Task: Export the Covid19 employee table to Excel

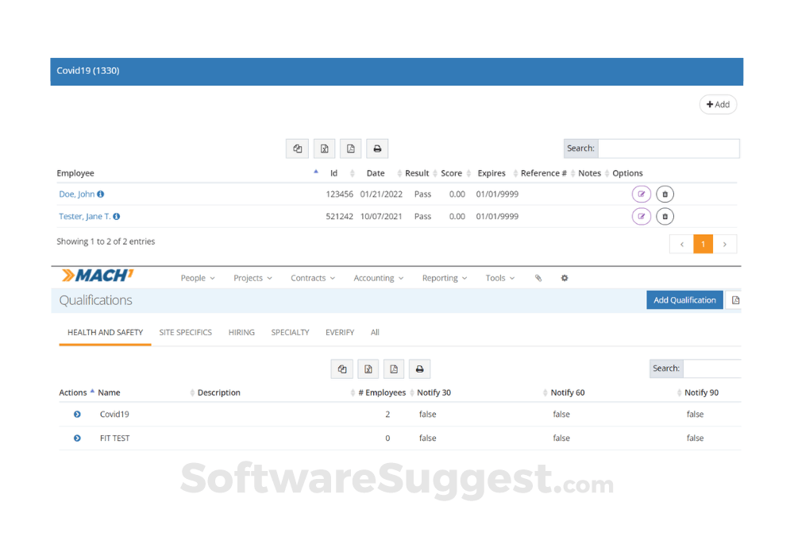Action: click(324, 149)
